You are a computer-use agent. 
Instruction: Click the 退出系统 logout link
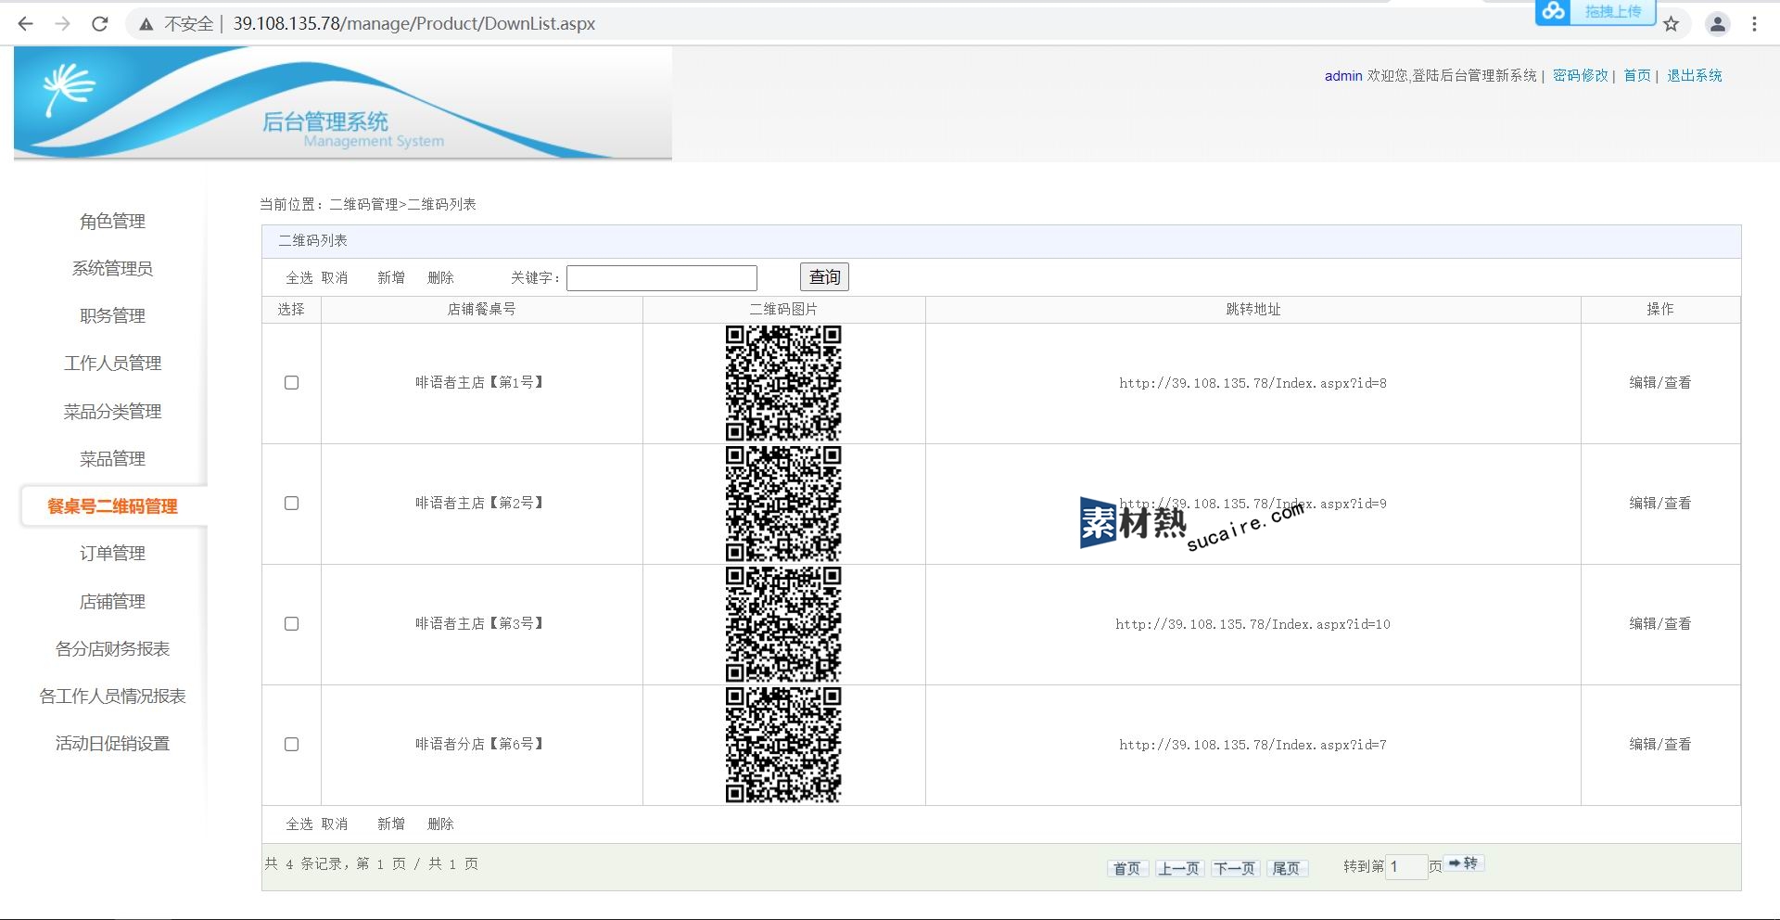pos(1694,75)
